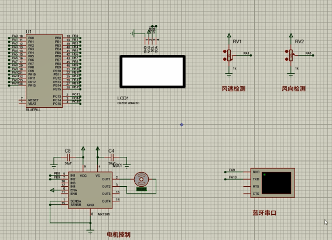Click the OLED12864I2C part value text
The width and height of the screenshot is (332, 240).
128,103
